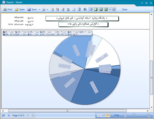
Task: Select the One Page view icon
Action: (x=96, y=10)
